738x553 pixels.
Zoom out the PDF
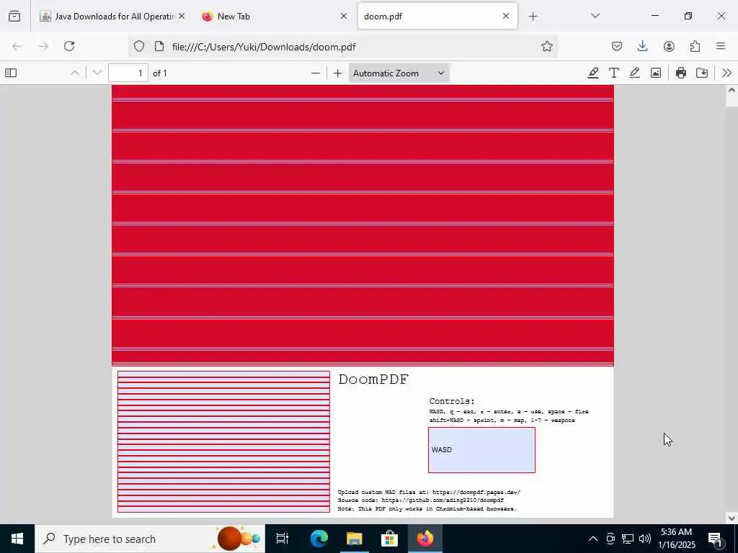tap(316, 73)
